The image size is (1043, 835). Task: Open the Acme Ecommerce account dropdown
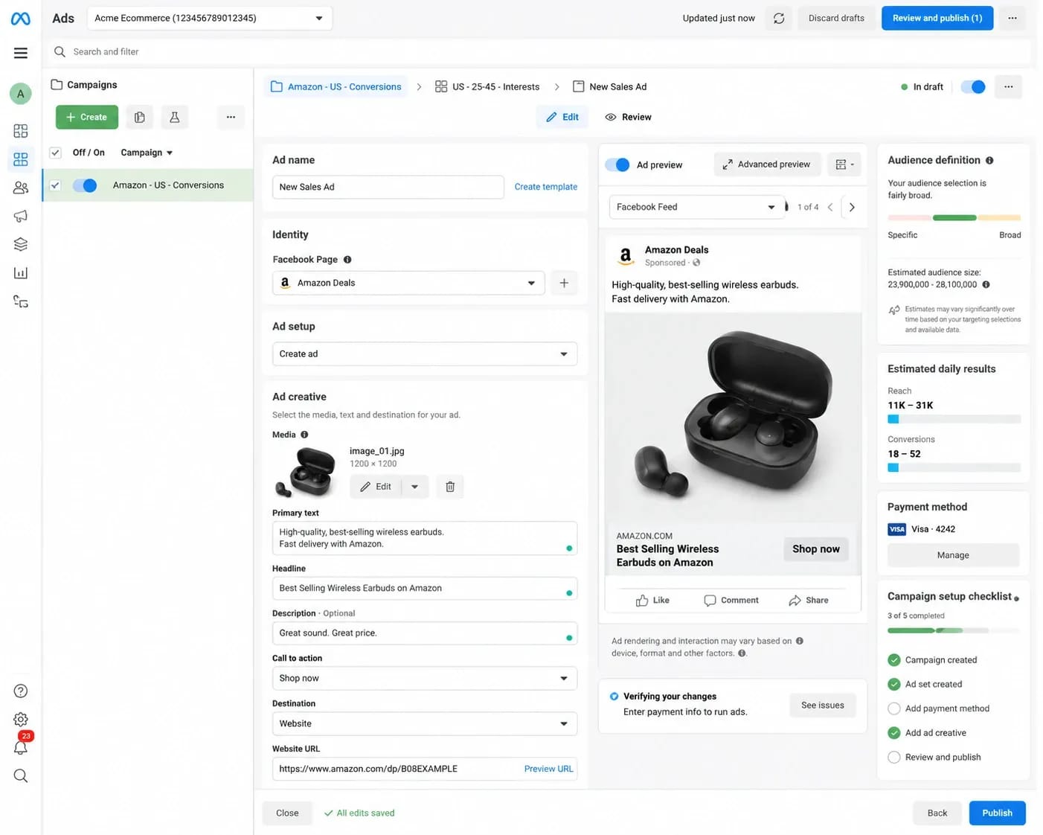click(210, 18)
